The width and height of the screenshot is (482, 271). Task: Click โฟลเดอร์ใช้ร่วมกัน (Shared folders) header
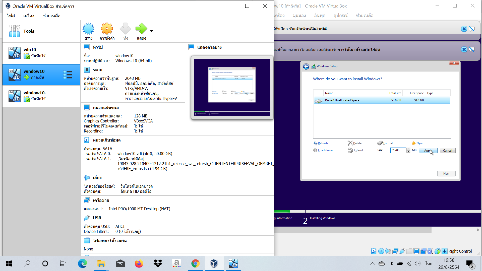(x=109, y=240)
